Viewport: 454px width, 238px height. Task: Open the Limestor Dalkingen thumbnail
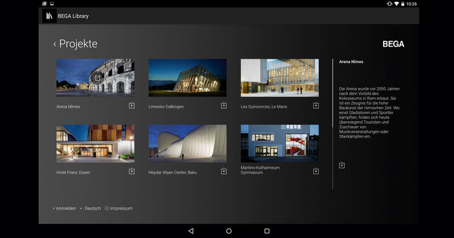pyautogui.click(x=188, y=78)
